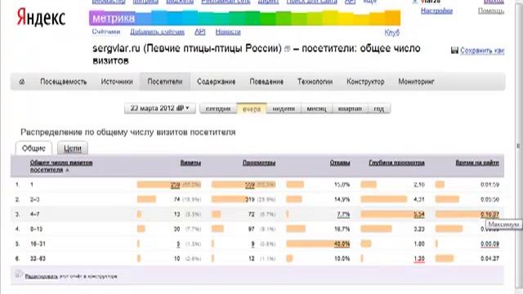Open the Добавить счётчик link
The height and width of the screenshot is (294, 523).
(x=157, y=32)
